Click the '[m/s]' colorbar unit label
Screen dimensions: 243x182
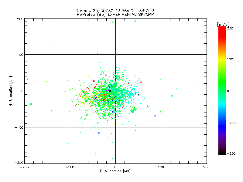click(223, 24)
